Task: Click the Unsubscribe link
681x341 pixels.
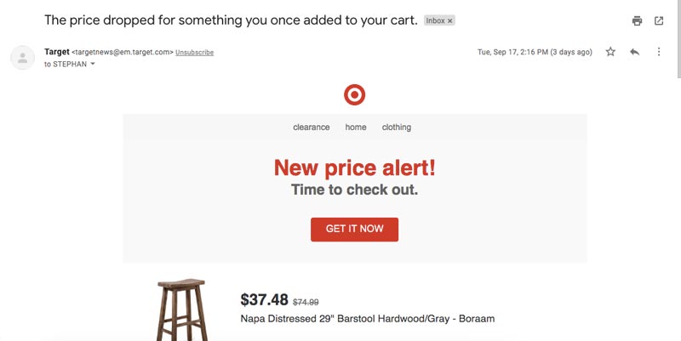Action: (x=194, y=53)
